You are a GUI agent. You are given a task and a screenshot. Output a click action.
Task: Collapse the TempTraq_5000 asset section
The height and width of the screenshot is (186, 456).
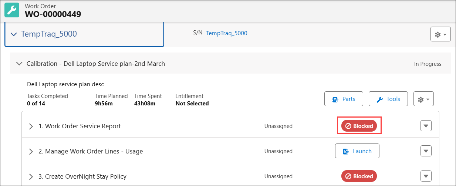[14, 34]
